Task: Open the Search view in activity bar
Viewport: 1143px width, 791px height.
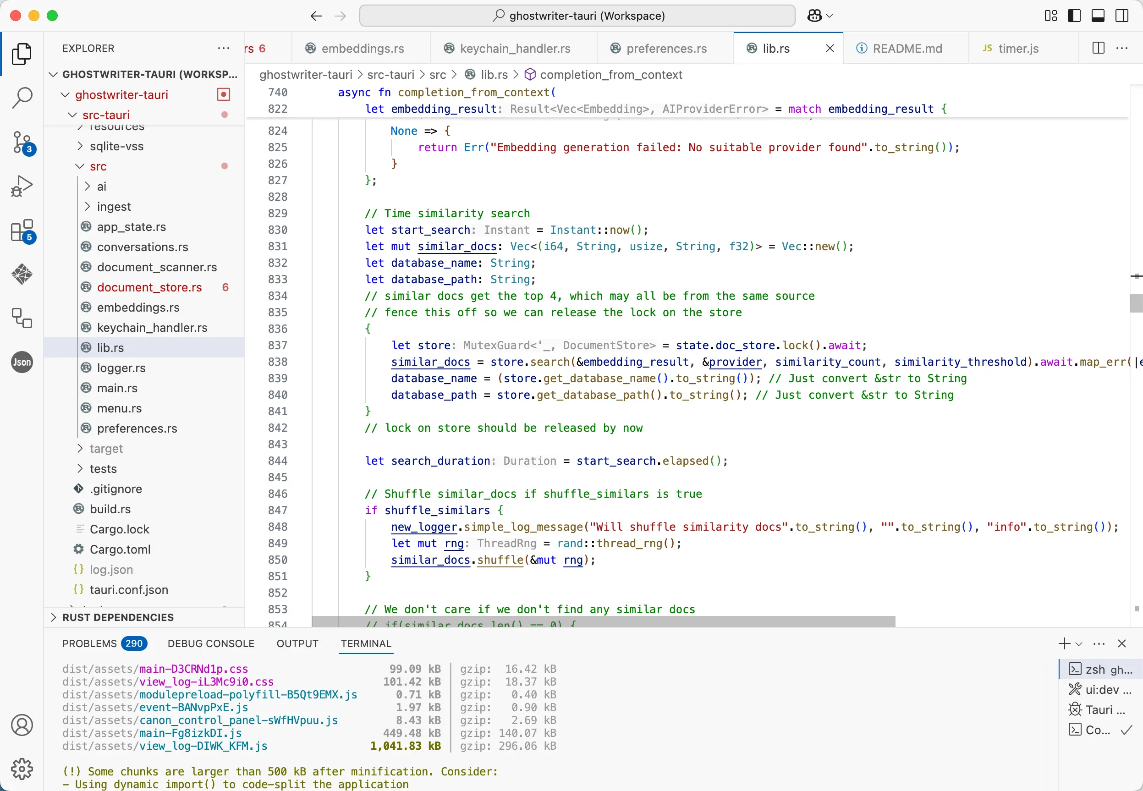Action: (22, 98)
